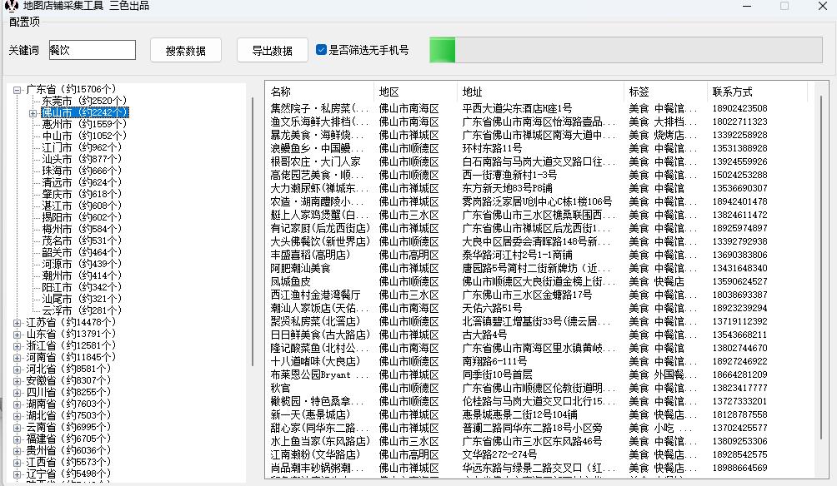Expand the 福建省 tree node
This screenshot has width=837, height=486.
tap(16, 437)
